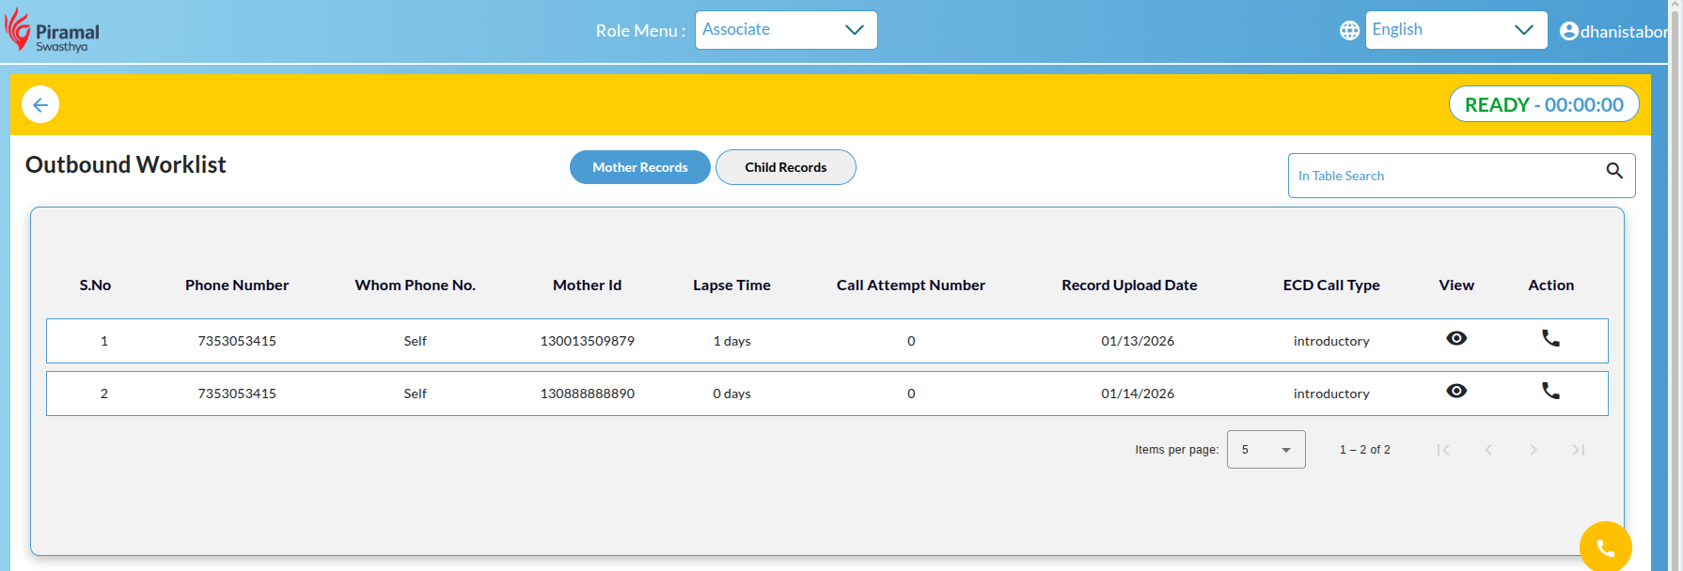Open the Role Menu Associate dropdown
This screenshot has width=1683, height=571.
click(x=785, y=30)
